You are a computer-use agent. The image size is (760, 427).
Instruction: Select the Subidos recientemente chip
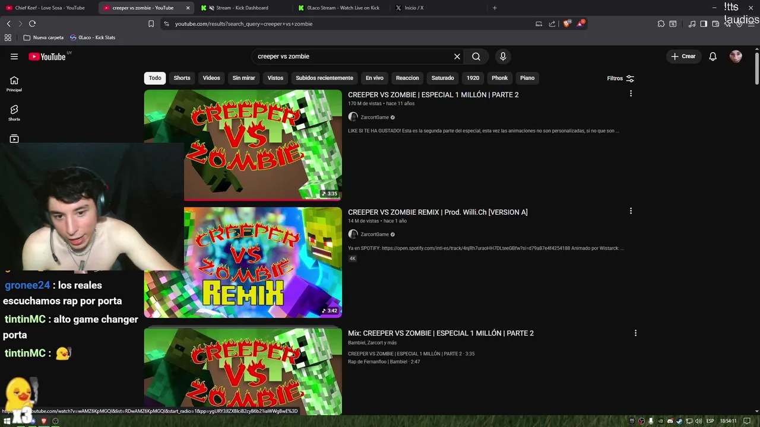click(x=324, y=78)
